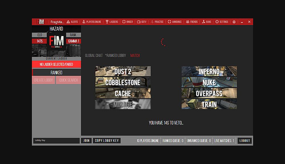Viewport: 285px width, 164px height.
Task: Open GOTV from the top bar
Action: coord(142,22)
